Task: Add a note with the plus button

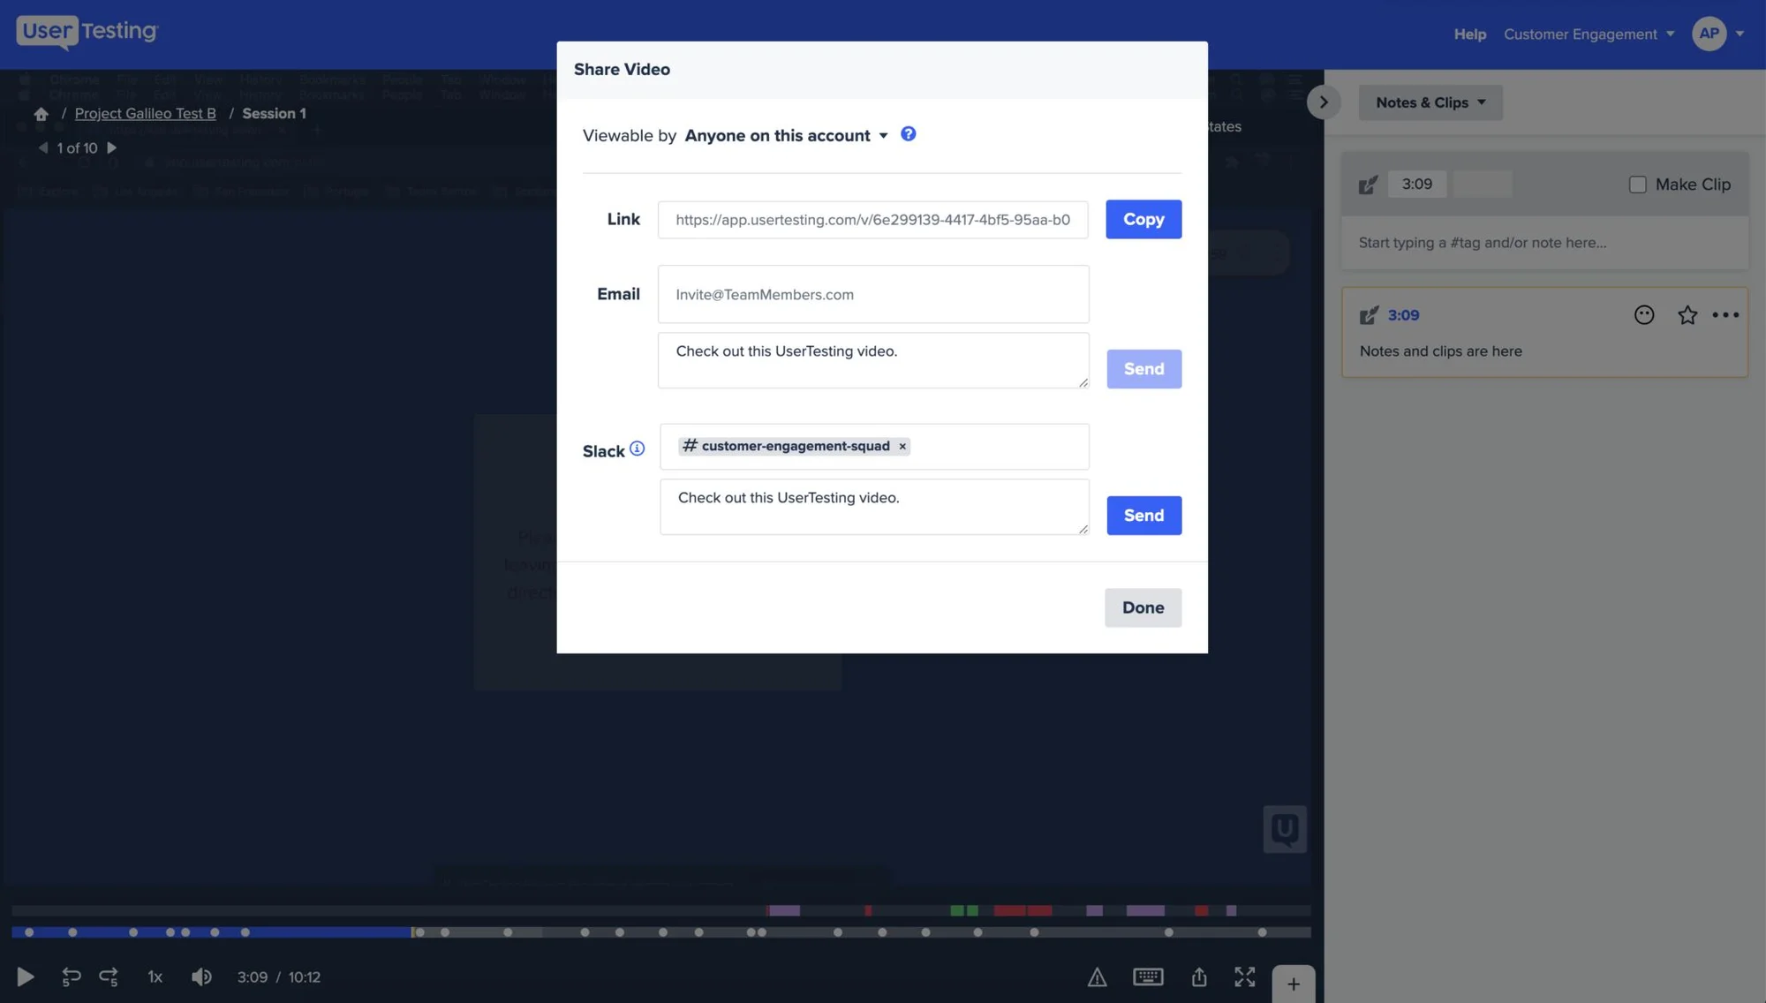Action: click(x=1294, y=984)
